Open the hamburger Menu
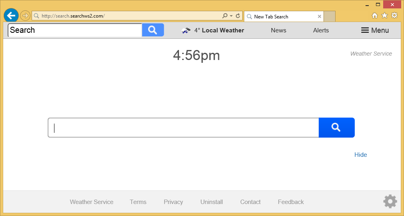This screenshot has width=404, height=216. tap(375, 30)
